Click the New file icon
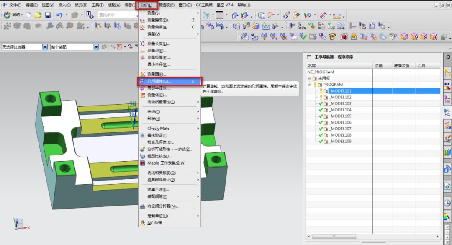This screenshot has width=452, height=245. click(x=28, y=15)
